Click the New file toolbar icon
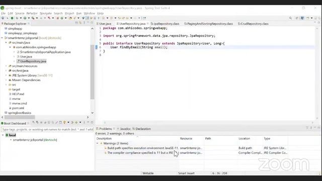Image resolution: width=322 pixels, height=181 pixels. click(x=3, y=18)
